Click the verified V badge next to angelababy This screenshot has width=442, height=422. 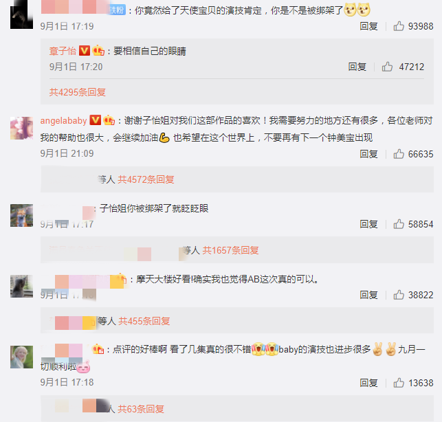(x=96, y=120)
